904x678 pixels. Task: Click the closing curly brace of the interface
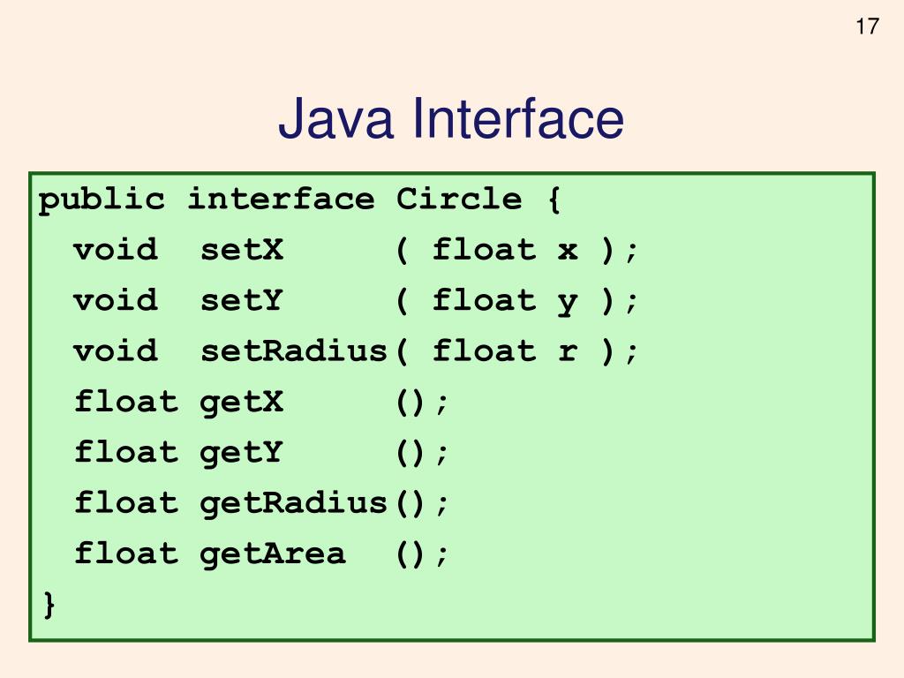48,606
